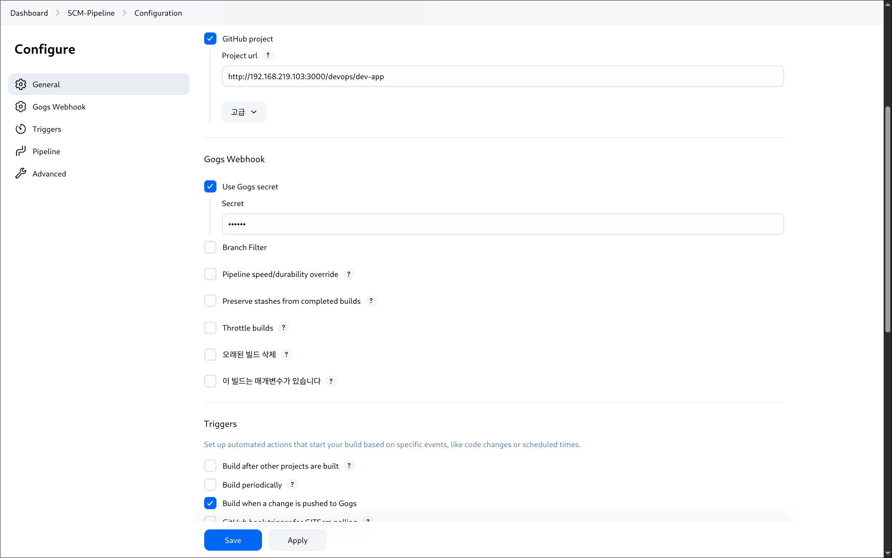
Task: Uncheck Use Gogs secret checkbox
Action: 210,186
